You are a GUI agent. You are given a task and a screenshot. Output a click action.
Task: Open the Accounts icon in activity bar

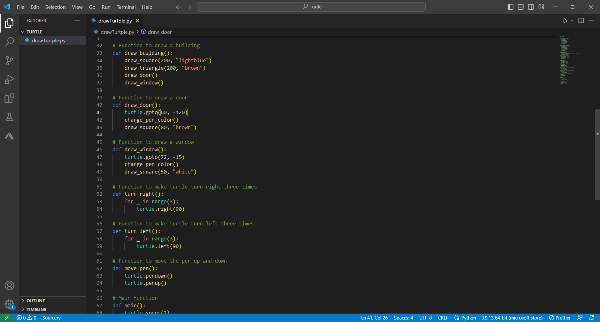click(9, 285)
